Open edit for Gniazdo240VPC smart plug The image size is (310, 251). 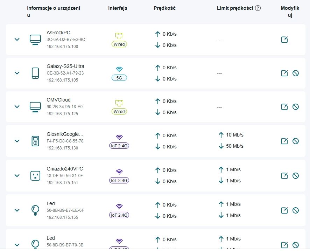click(x=284, y=176)
